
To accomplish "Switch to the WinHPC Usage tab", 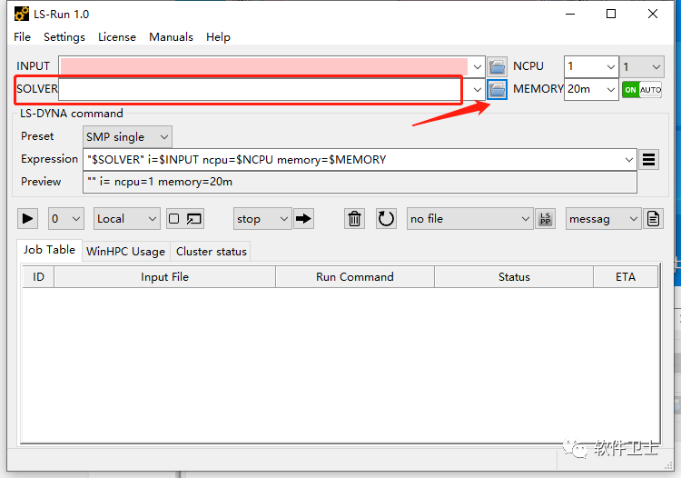I will click(x=125, y=252).
